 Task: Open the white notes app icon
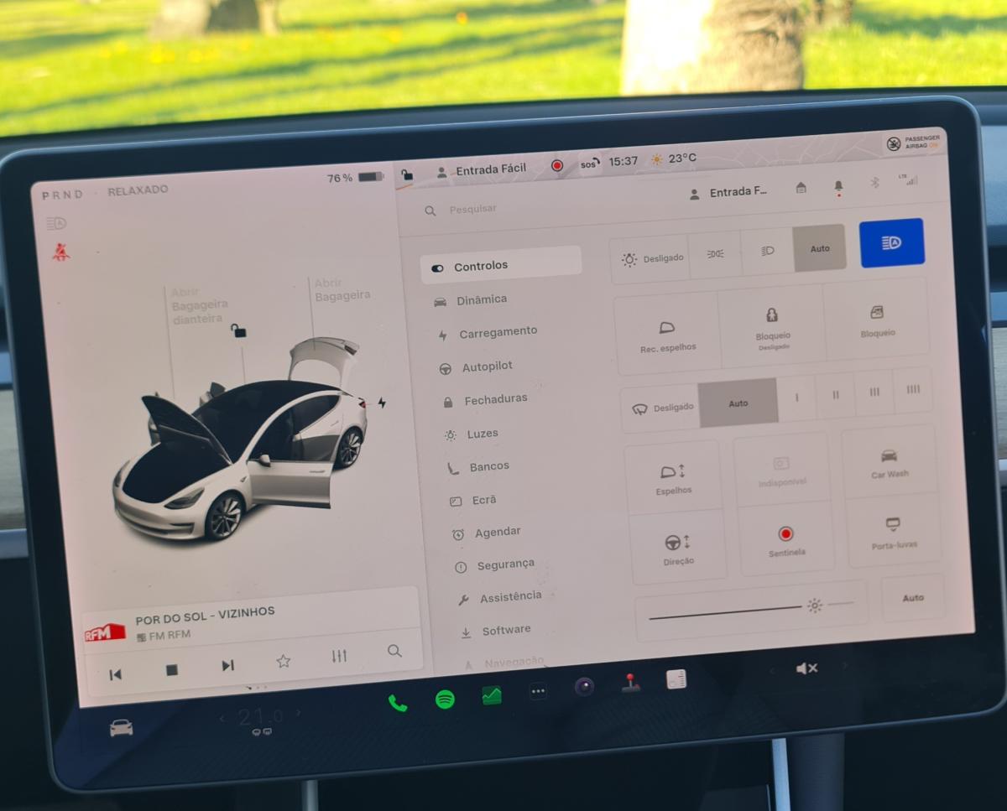[676, 679]
